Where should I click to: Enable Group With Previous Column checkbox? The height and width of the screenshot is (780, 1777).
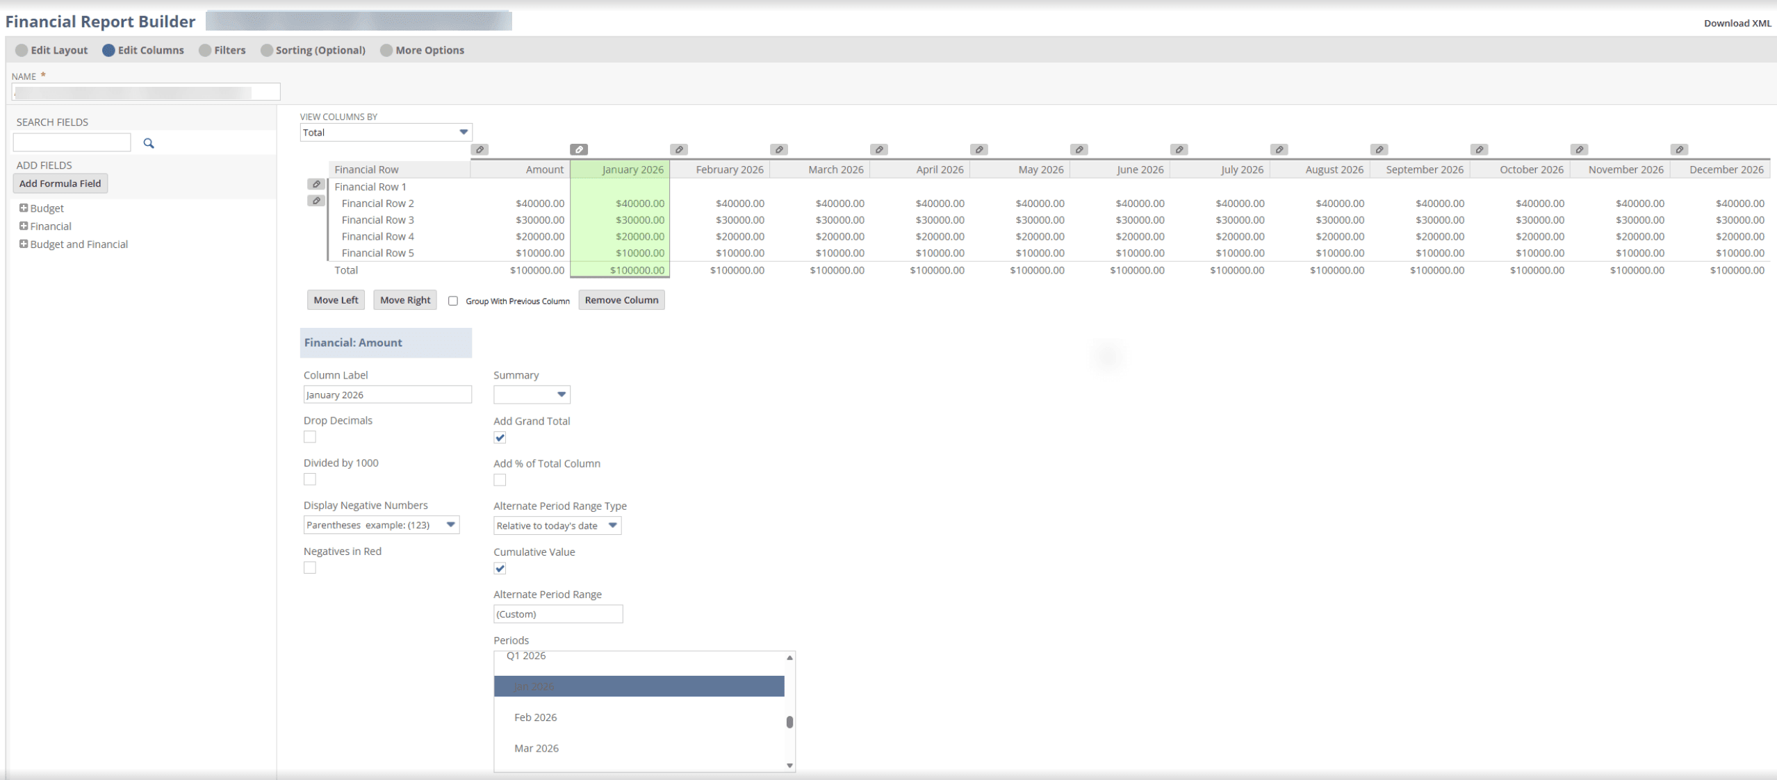pyautogui.click(x=453, y=301)
